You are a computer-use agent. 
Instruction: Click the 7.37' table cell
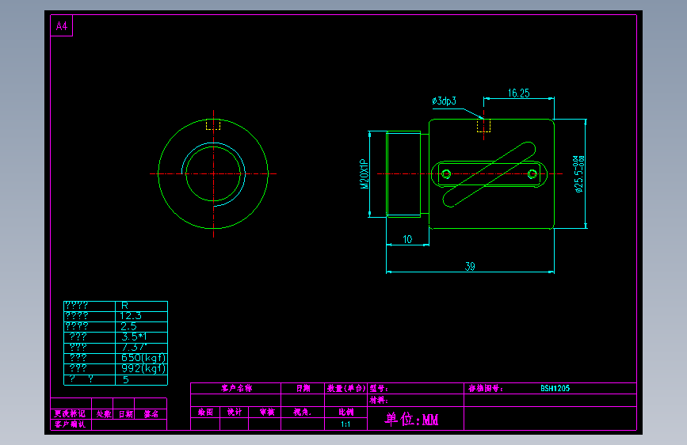(x=133, y=348)
